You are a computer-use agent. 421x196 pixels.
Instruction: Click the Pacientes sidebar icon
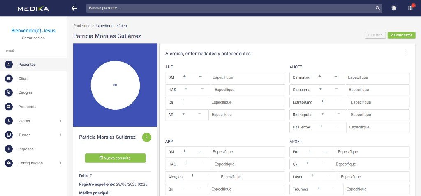9,64
